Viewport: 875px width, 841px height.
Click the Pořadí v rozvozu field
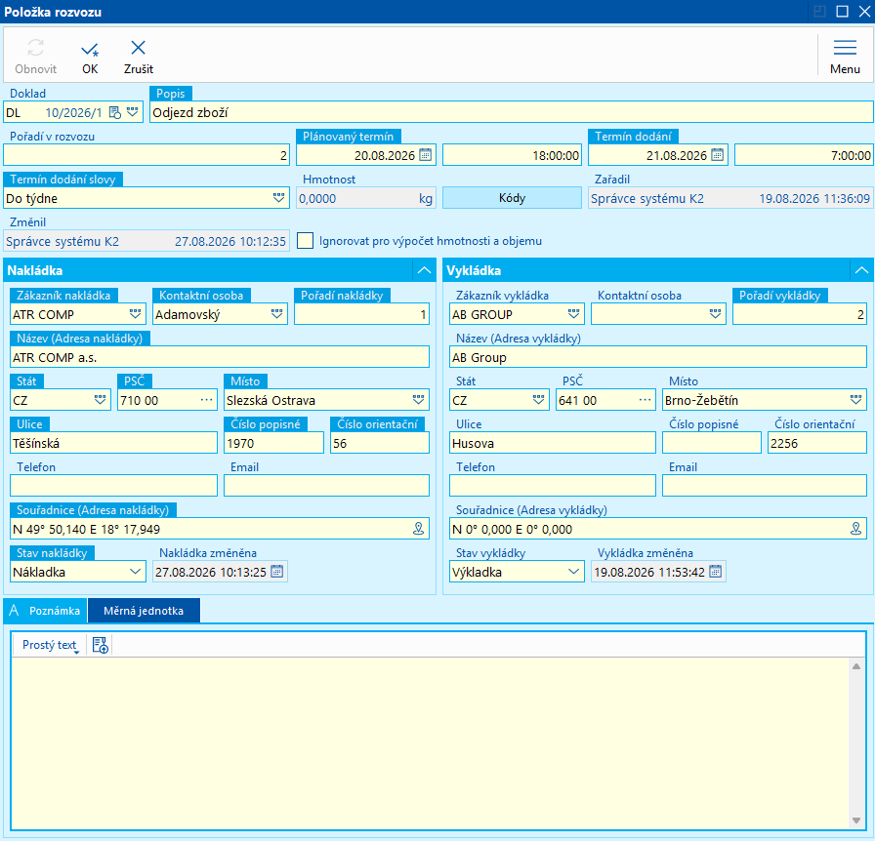tap(146, 155)
